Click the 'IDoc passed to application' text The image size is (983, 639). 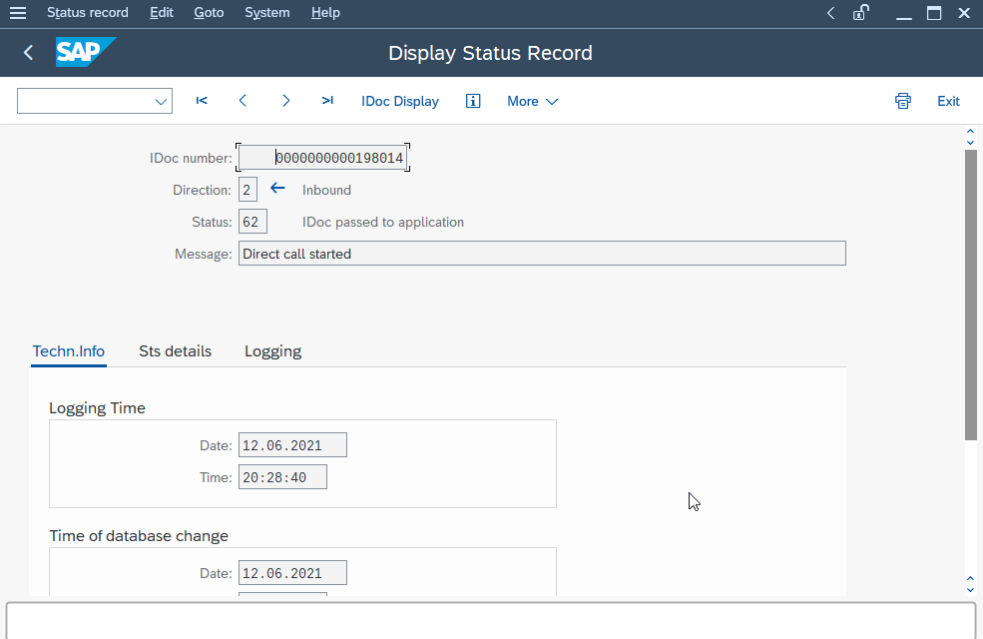click(383, 222)
